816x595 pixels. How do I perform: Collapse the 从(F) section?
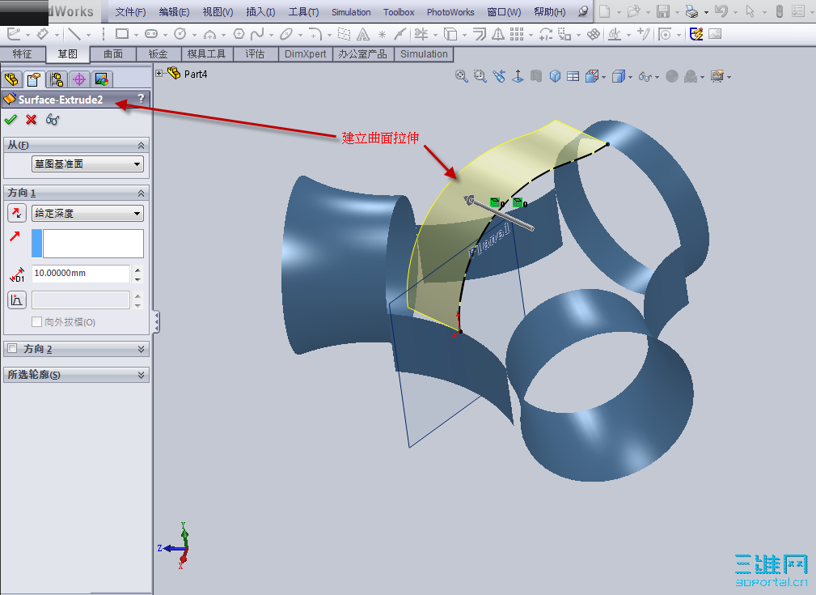[141, 145]
